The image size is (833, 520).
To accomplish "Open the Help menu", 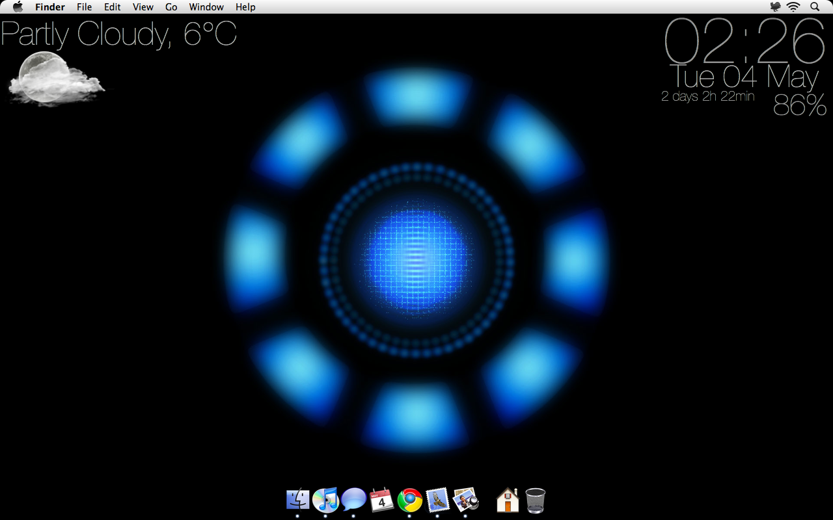I will (245, 7).
